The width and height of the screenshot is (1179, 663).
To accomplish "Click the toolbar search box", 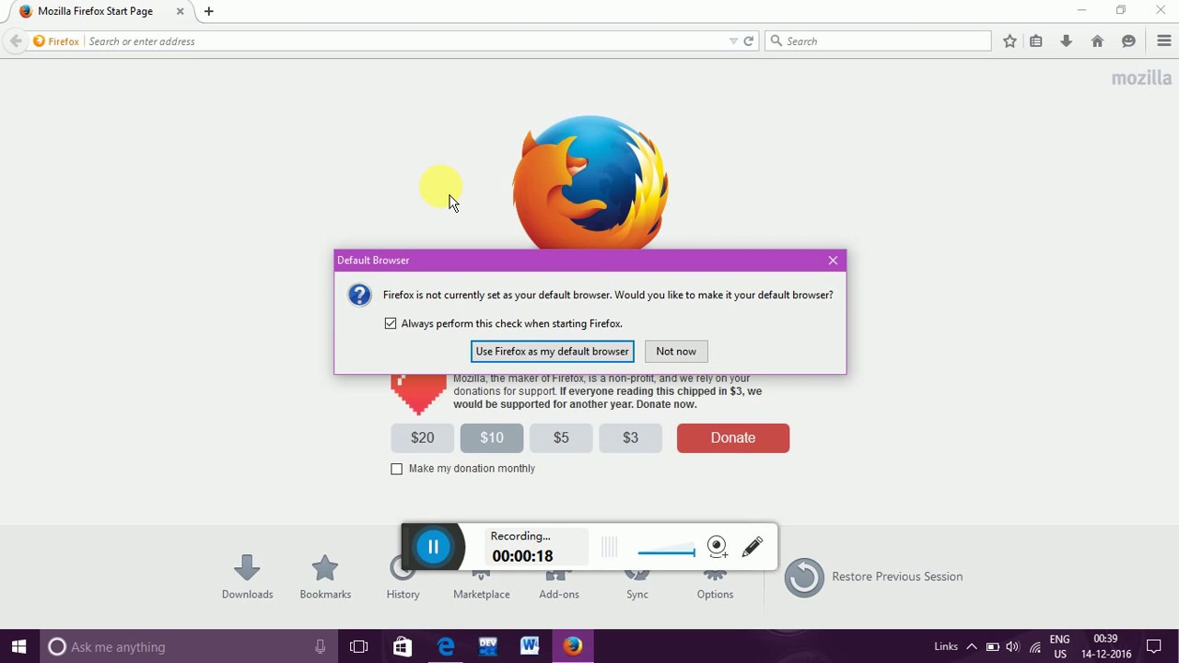I will coord(878,41).
